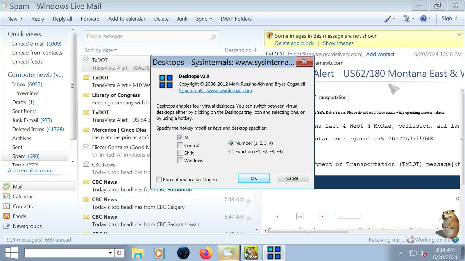Select the Number (1, 2, 3, 4) radio button

(x=231, y=143)
